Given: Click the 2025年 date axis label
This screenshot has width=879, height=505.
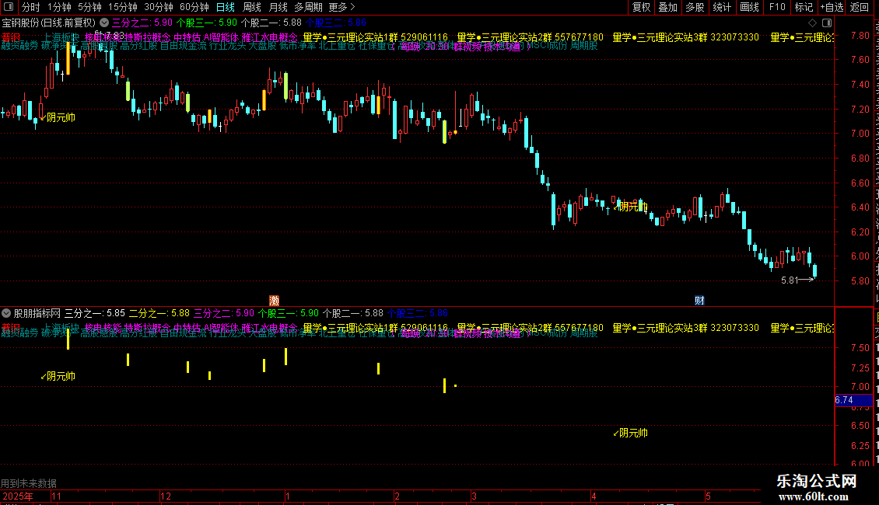Looking at the screenshot, I should coord(18,496).
